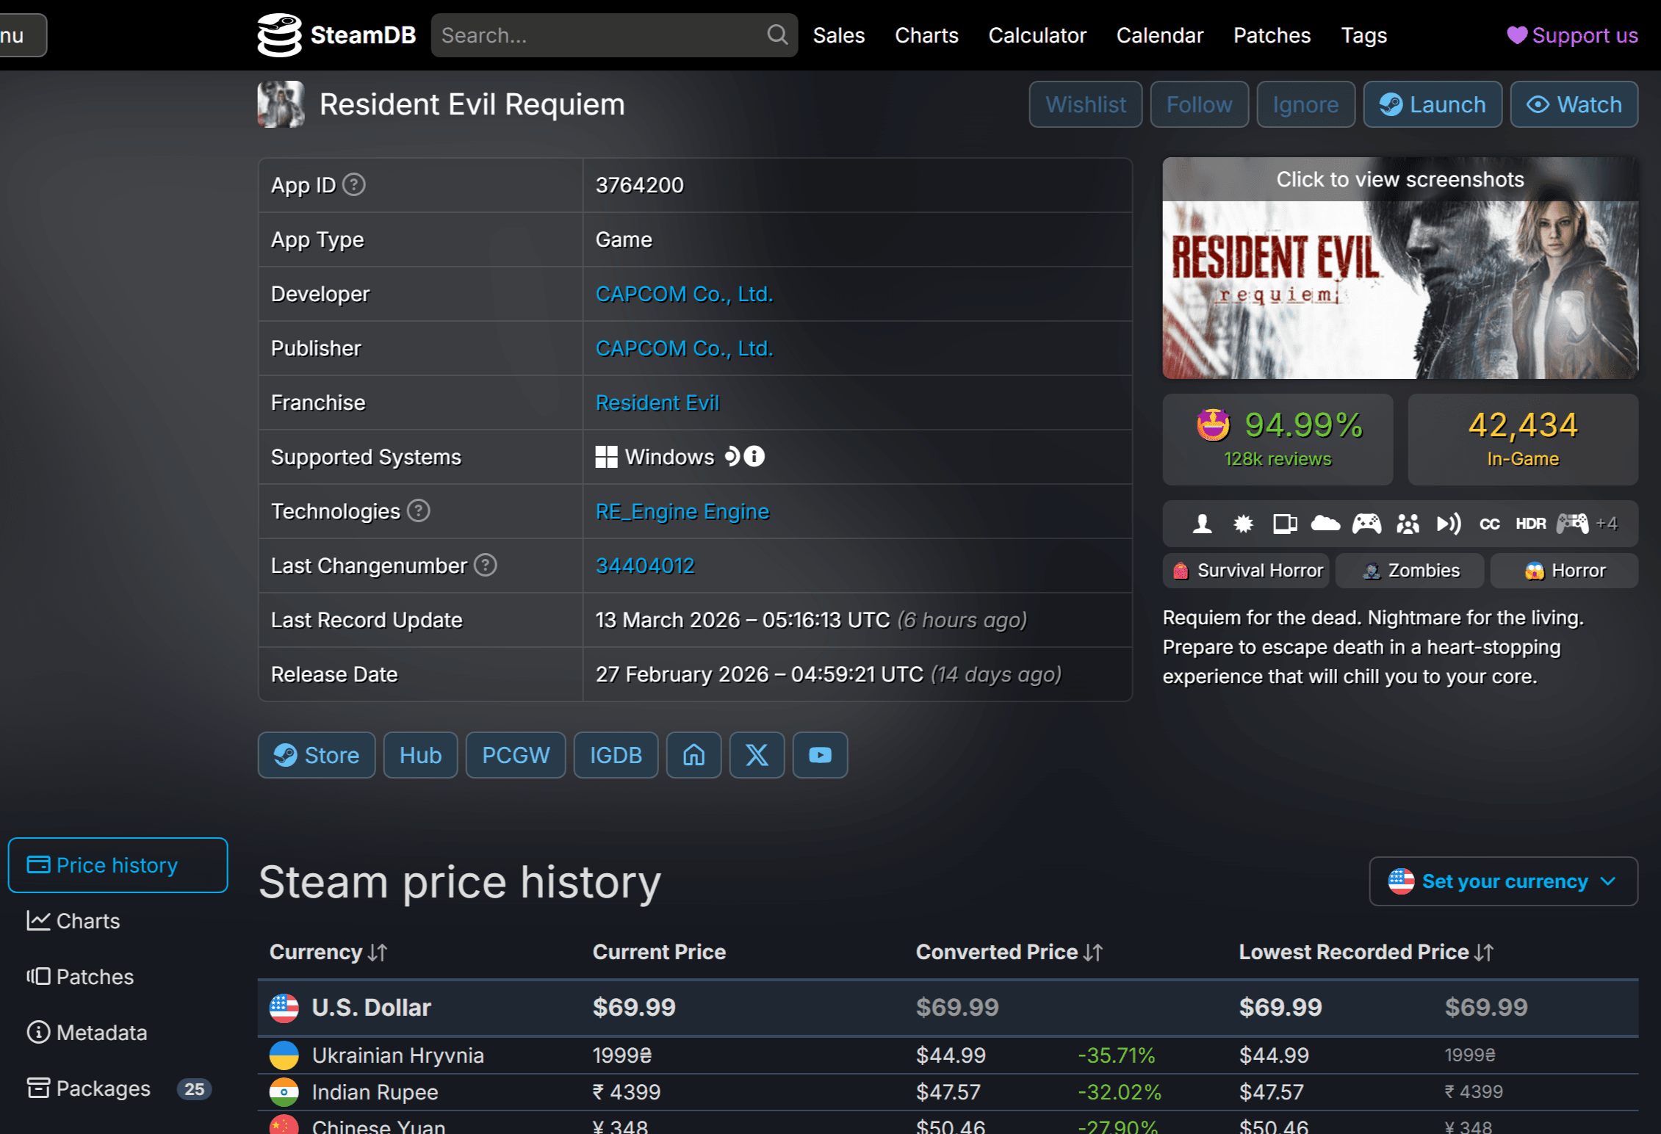Click the achievements starburst feature icon
This screenshot has width=1661, height=1134.
coord(1244,524)
